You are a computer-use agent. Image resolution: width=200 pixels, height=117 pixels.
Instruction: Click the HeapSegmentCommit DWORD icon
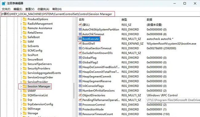coord(80,76)
